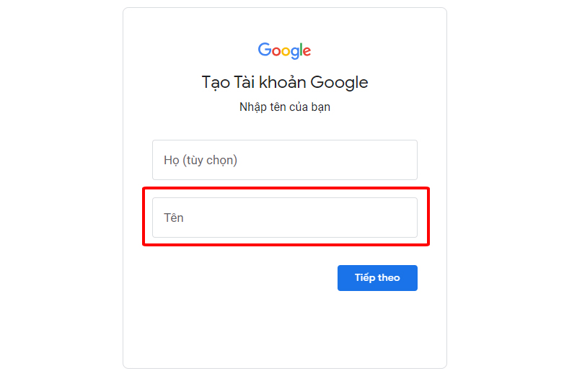The height and width of the screenshot is (376, 577).
Task: Click the blue lowercase g in logo
Action: [x=296, y=53]
